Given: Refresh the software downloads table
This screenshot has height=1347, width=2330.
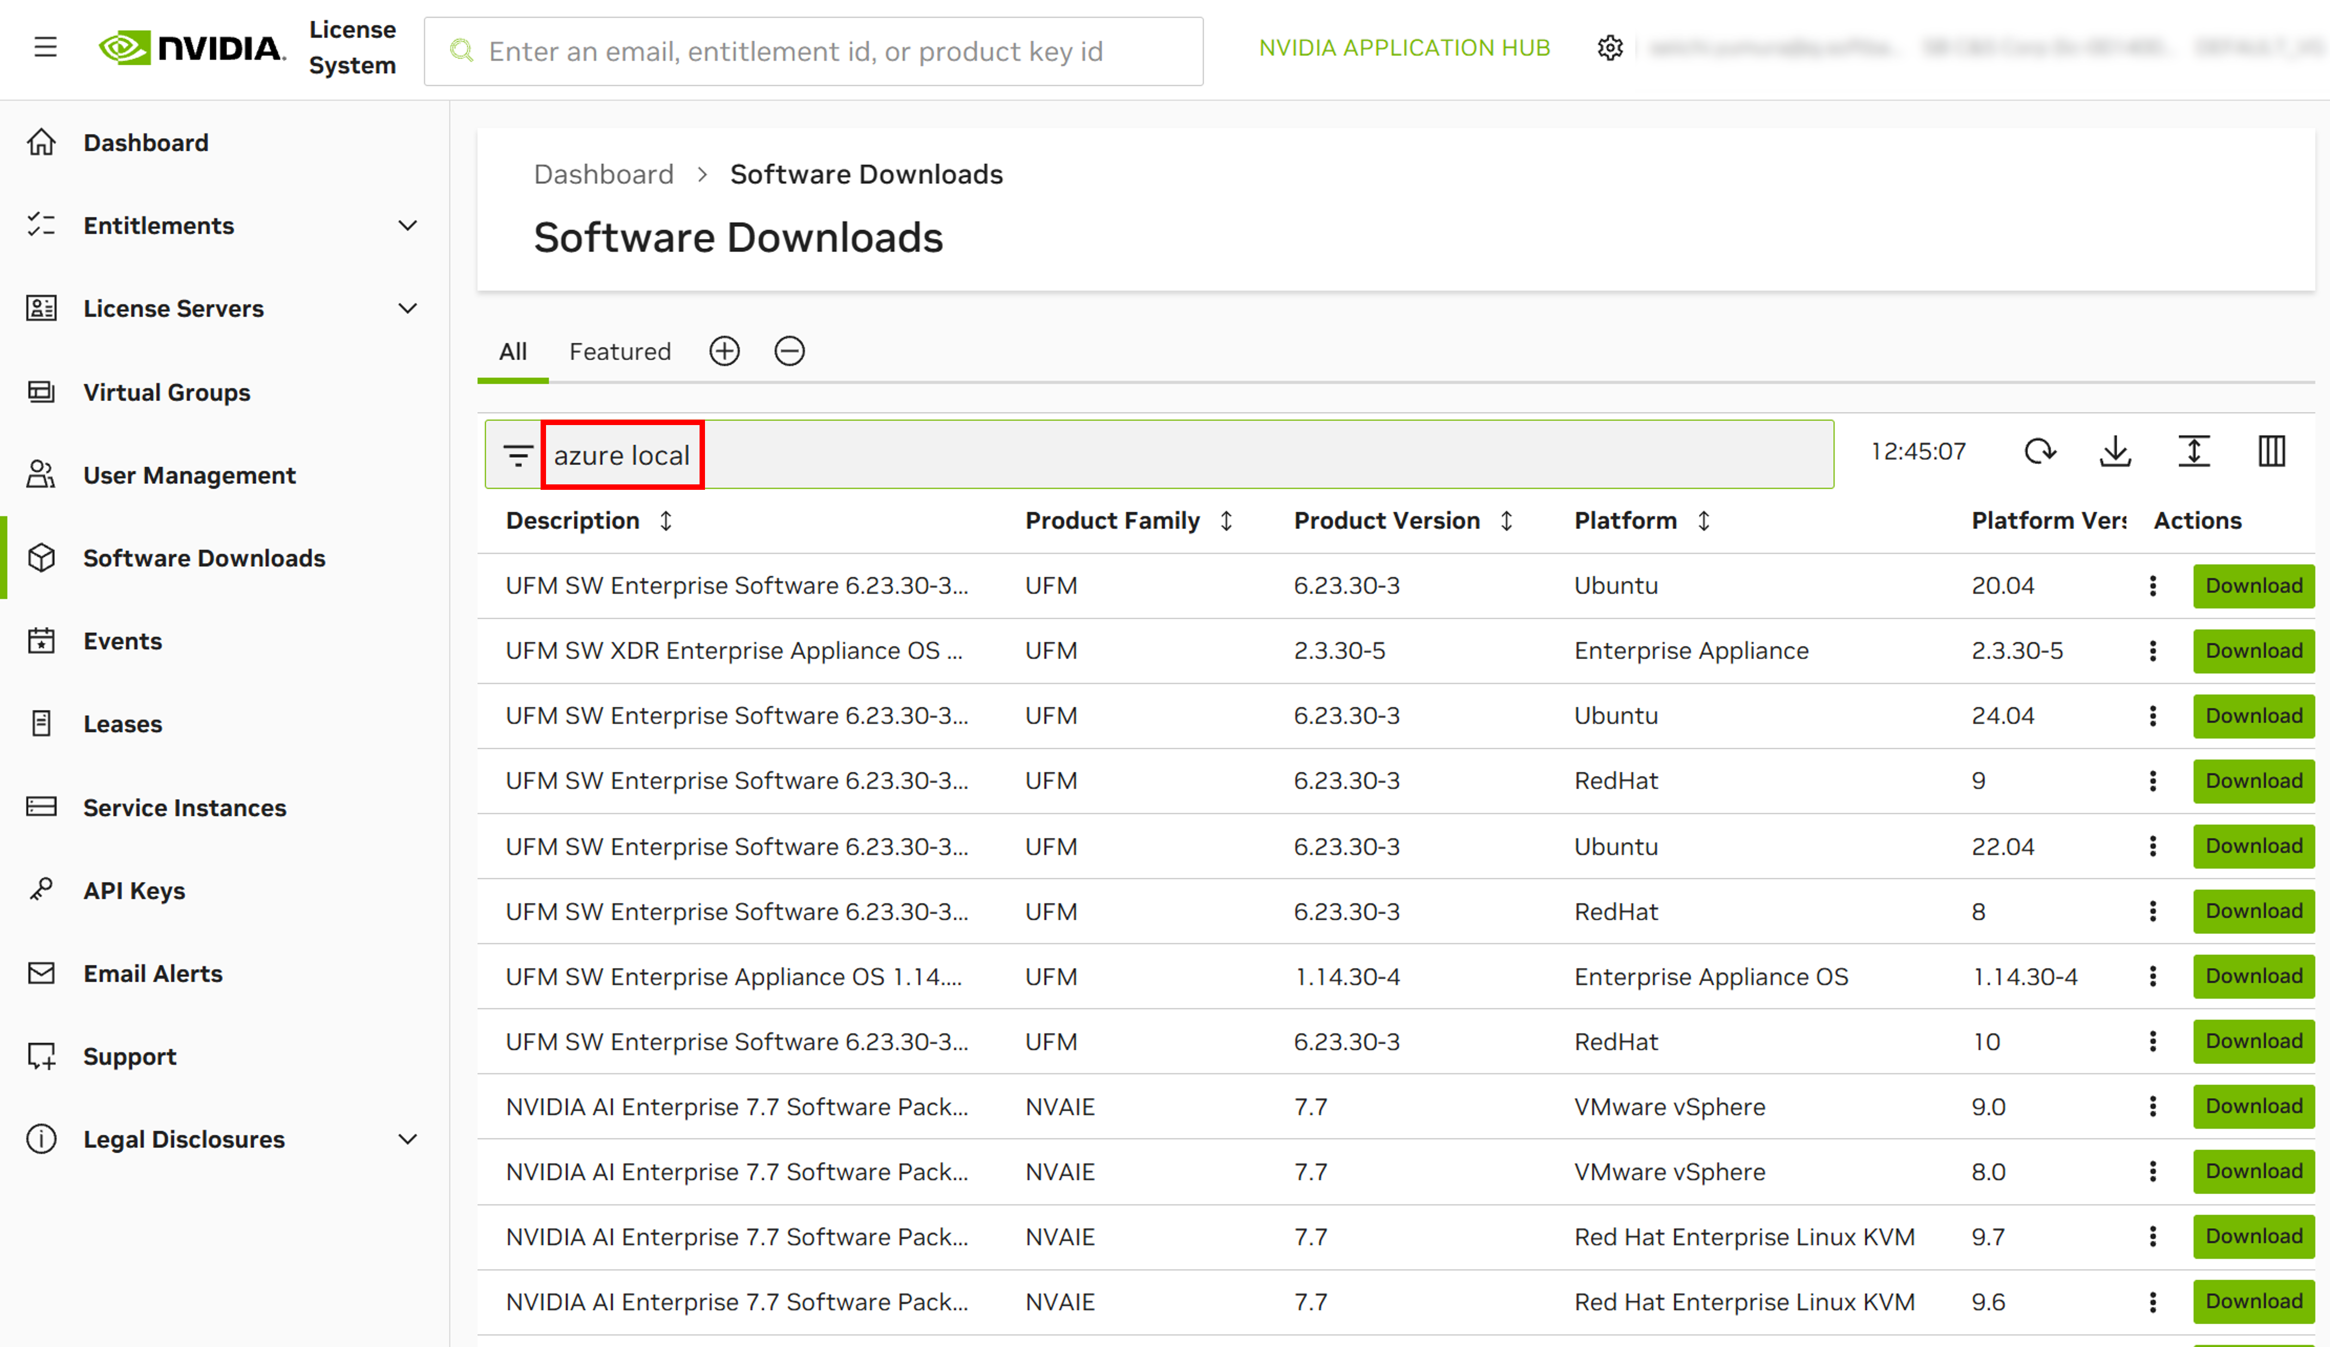Looking at the screenshot, I should click(x=2040, y=452).
